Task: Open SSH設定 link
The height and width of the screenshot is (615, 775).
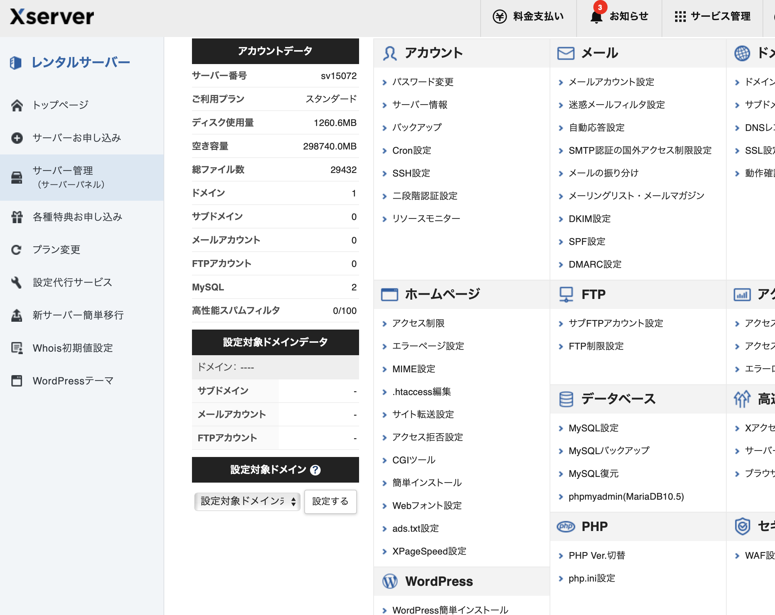Action: (x=411, y=173)
